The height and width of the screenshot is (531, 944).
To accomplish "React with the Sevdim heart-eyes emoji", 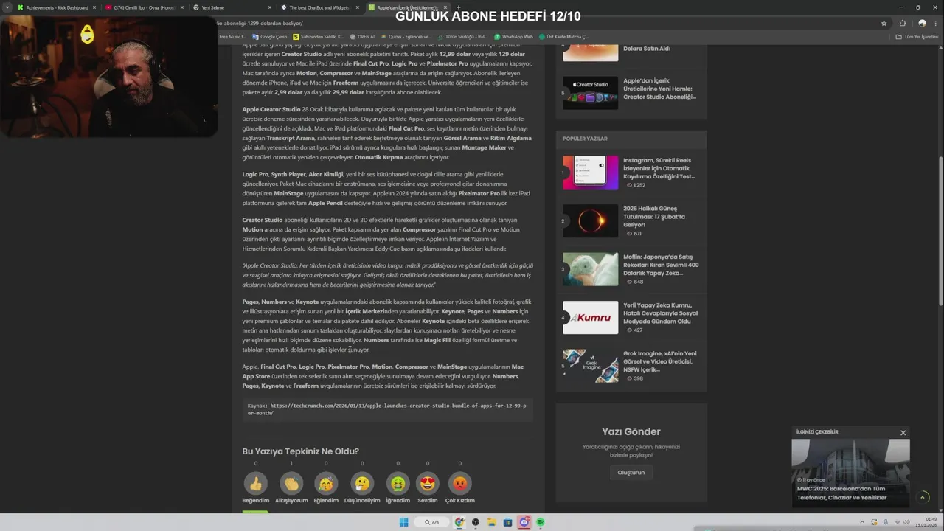I will pos(428,484).
